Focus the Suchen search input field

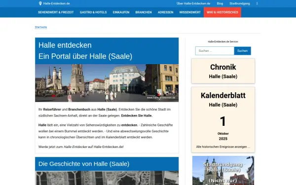pyautogui.click(x=215, y=51)
